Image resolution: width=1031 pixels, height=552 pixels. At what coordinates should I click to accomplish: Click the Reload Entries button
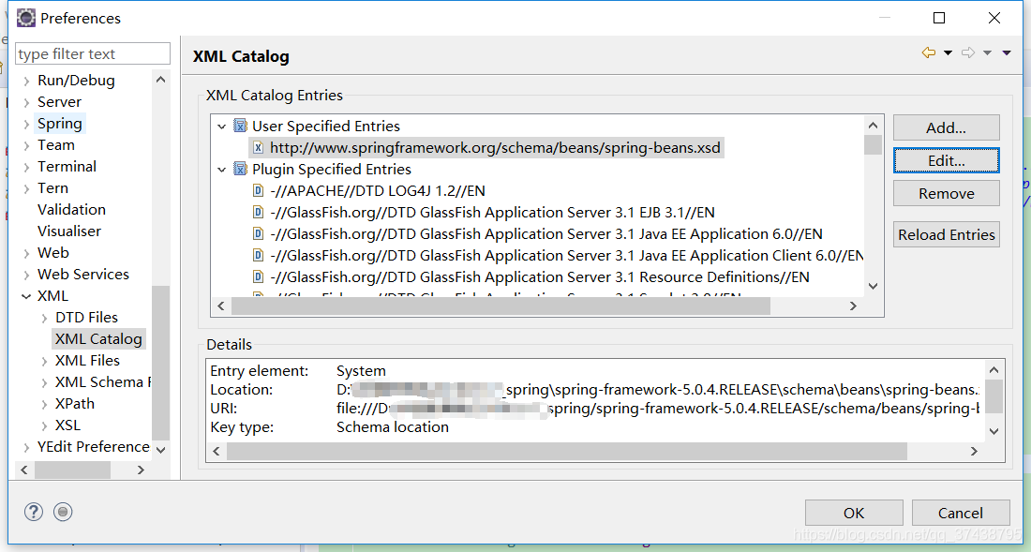946,235
